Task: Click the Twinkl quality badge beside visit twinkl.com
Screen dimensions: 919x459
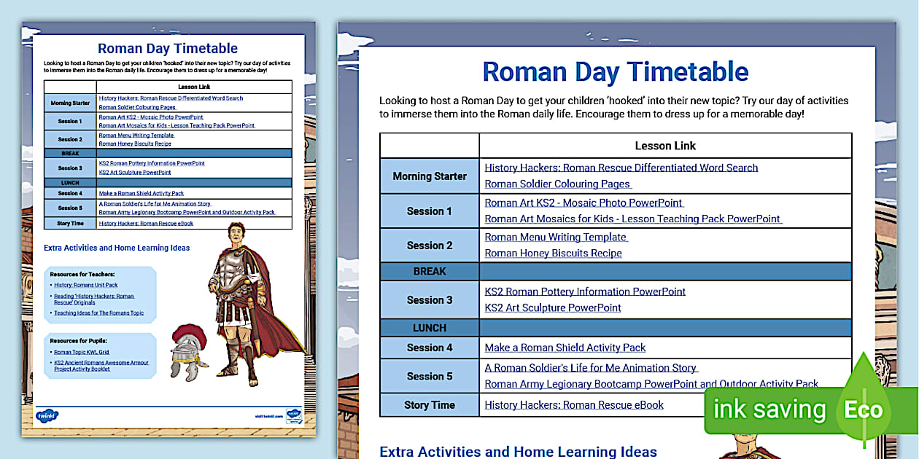Action: tap(293, 415)
